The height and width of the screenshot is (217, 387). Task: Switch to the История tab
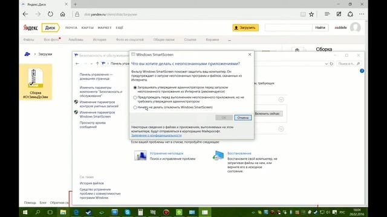coord(99,40)
